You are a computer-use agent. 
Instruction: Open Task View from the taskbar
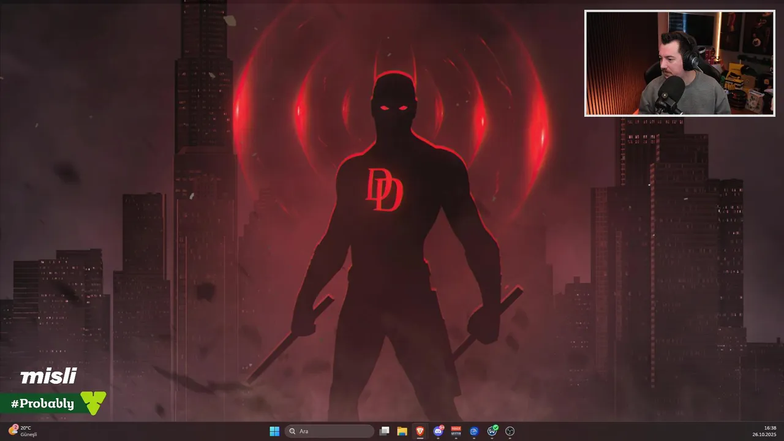(384, 431)
